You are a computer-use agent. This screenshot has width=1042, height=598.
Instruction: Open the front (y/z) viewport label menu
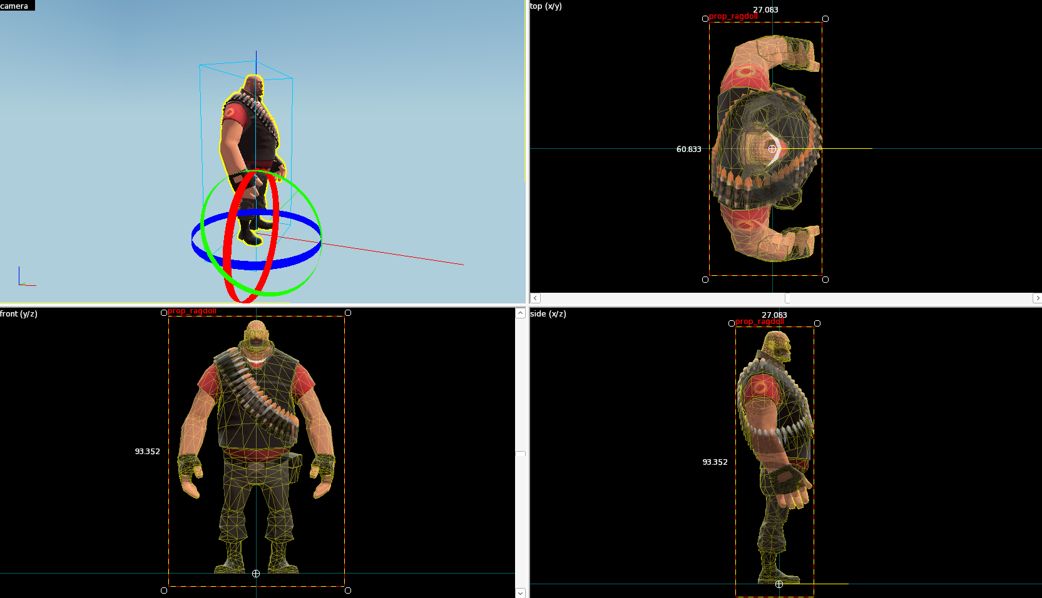pos(19,314)
